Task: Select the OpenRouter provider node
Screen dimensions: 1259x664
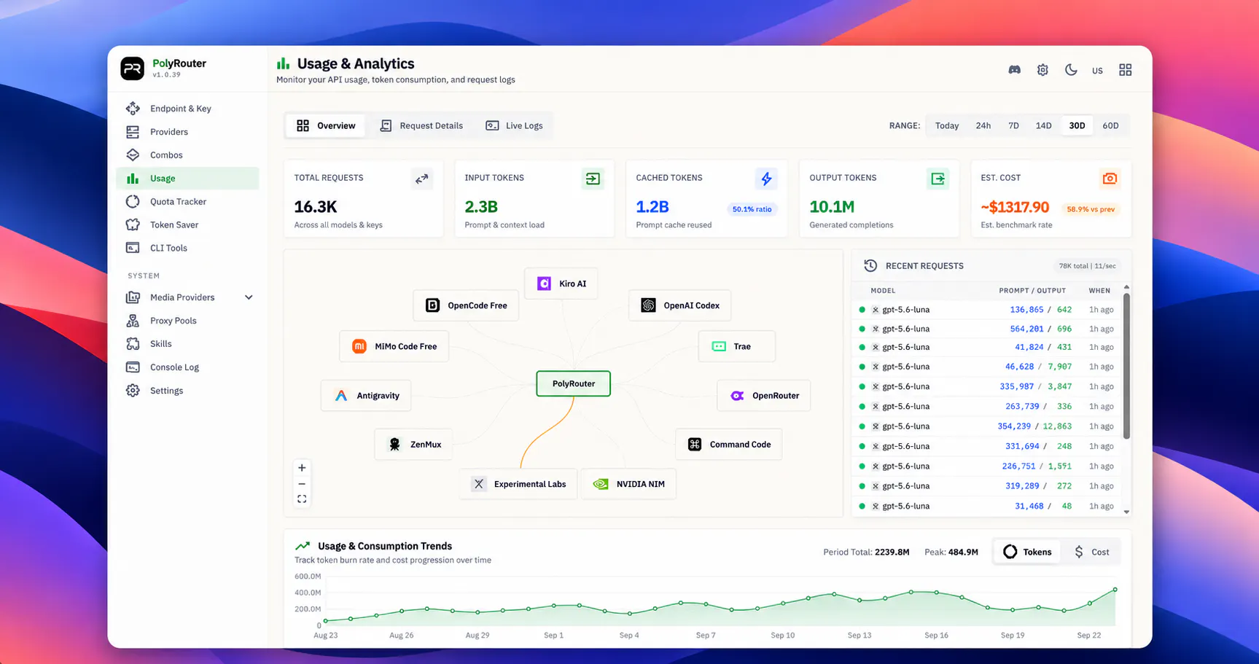Action: [x=764, y=396]
